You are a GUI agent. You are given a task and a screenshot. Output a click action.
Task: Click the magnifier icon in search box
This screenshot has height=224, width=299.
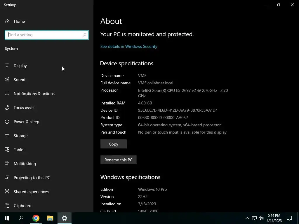click(84, 35)
